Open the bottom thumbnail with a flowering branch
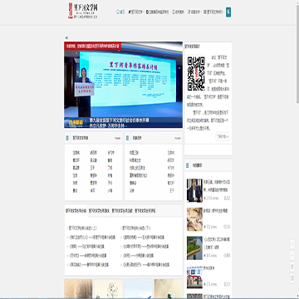This screenshot has height=299, width=299. [x=109, y=288]
